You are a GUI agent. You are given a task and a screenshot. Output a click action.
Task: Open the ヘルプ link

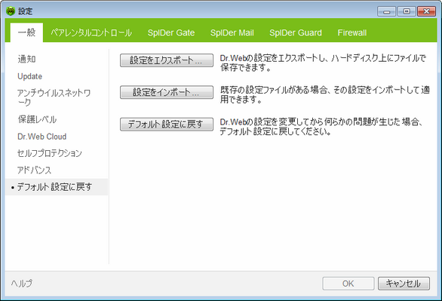pos(22,283)
